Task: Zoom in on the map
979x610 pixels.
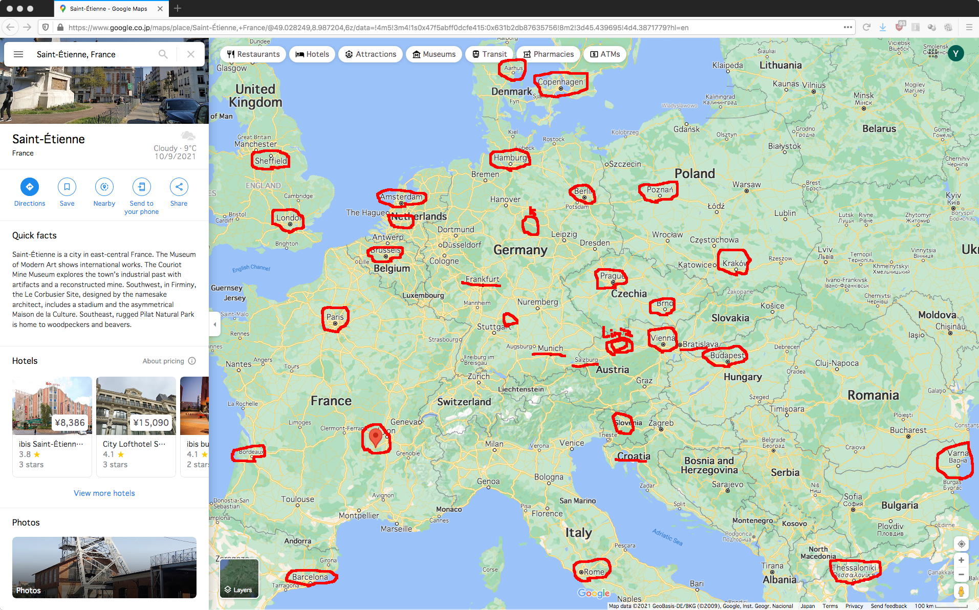Action: pyautogui.click(x=961, y=560)
